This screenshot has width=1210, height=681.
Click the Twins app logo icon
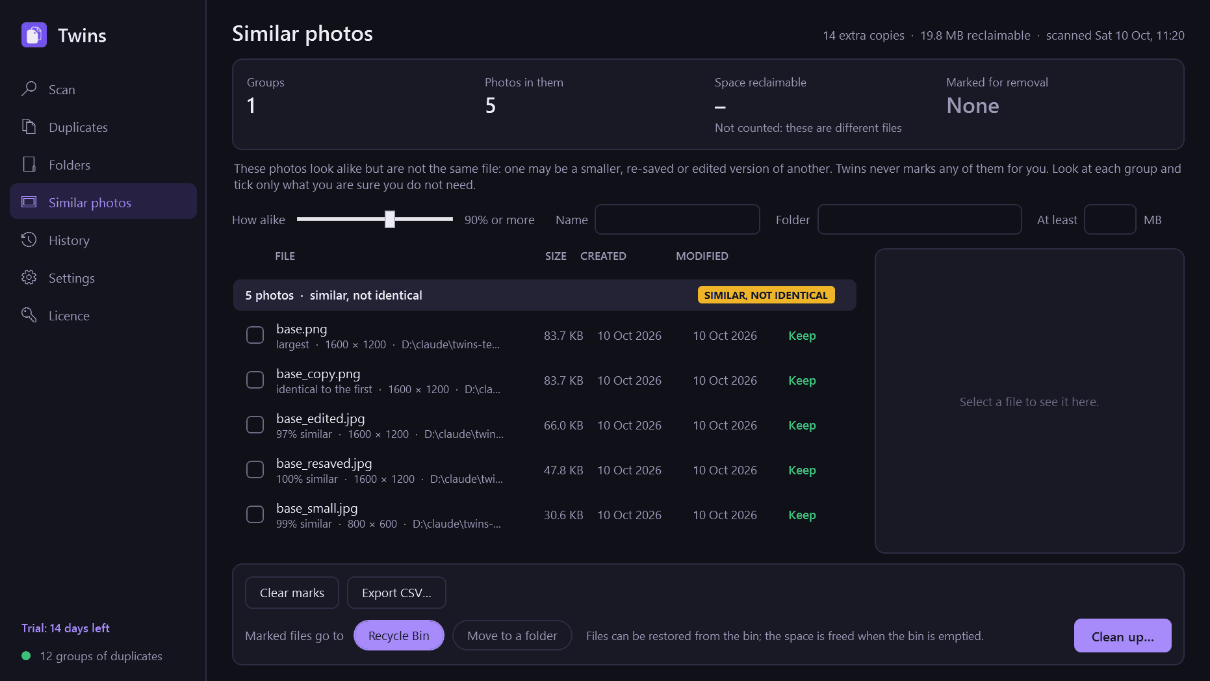coord(34,35)
